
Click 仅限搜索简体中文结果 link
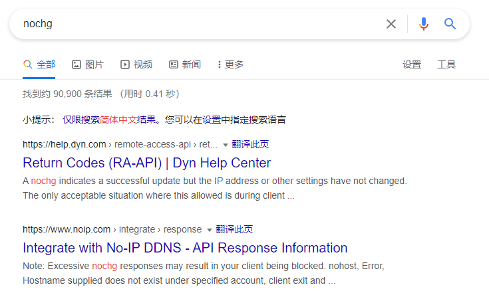(x=109, y=120)
